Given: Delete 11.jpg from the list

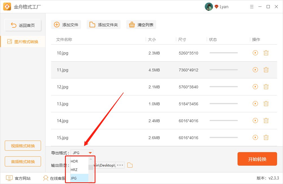Looking at the screenshot, I should point(266,70).
